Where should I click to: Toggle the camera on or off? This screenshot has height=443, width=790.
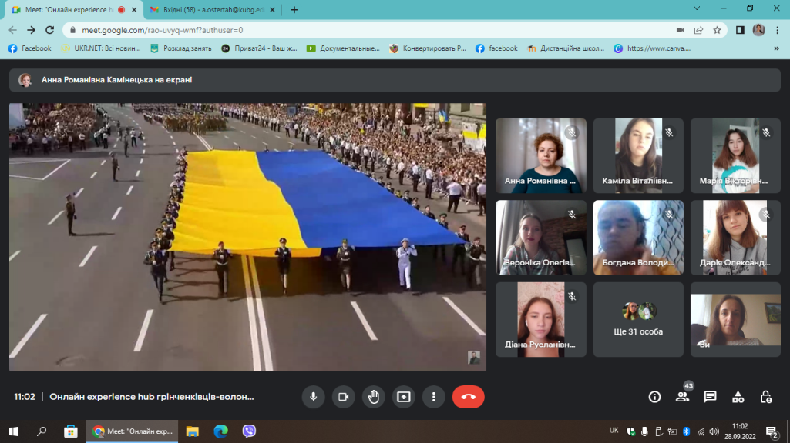tap(343, 397)
